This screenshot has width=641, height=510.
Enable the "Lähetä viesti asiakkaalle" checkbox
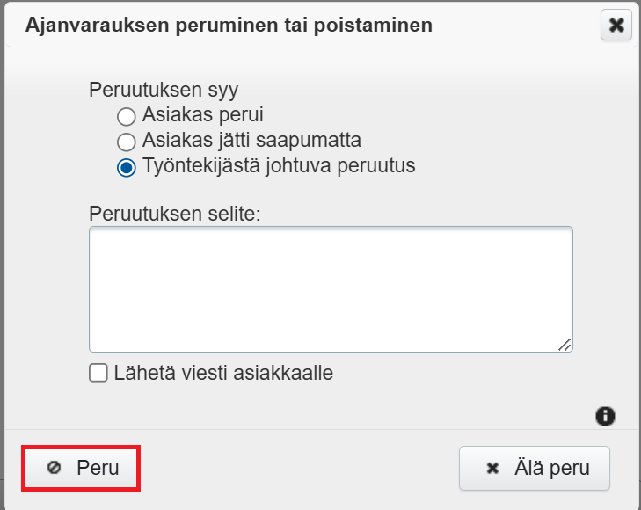click(98, 373)
